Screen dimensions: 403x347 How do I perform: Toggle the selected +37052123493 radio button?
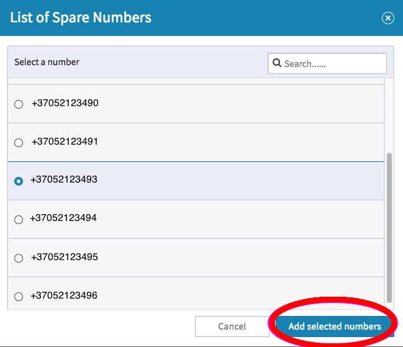point(19,181)
